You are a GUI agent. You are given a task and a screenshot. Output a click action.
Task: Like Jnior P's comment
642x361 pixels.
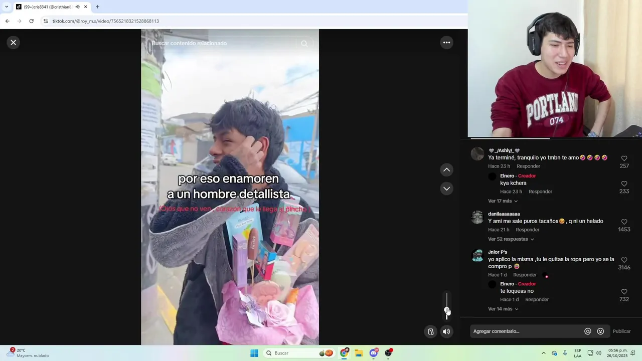click(x=624, y=260)
